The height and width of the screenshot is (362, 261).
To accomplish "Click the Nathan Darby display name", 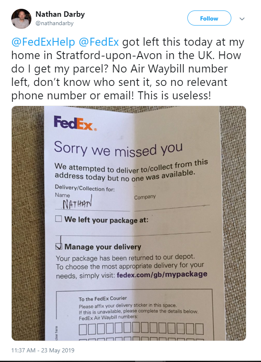I will [60, 14].
